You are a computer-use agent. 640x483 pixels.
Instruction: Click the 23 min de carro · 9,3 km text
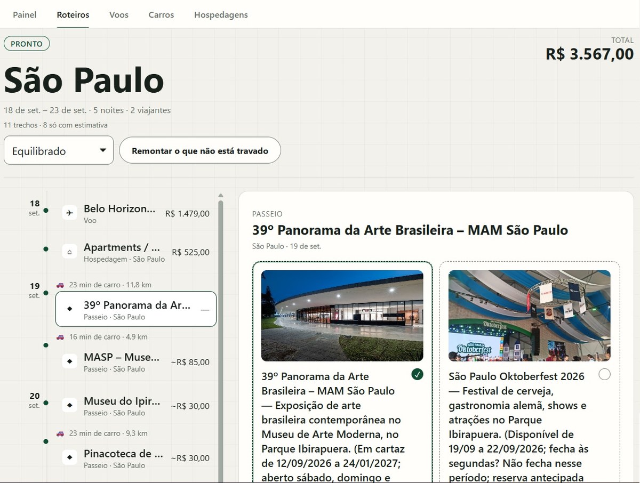(108, 433)
